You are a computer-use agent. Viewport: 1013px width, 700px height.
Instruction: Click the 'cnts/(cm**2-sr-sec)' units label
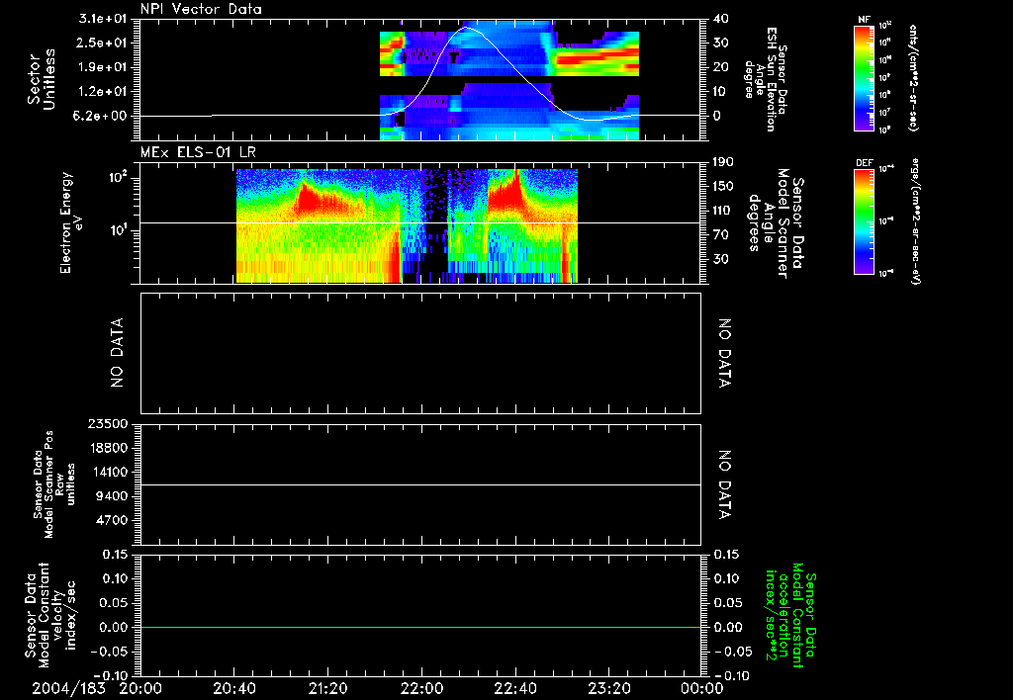point(912,78)
